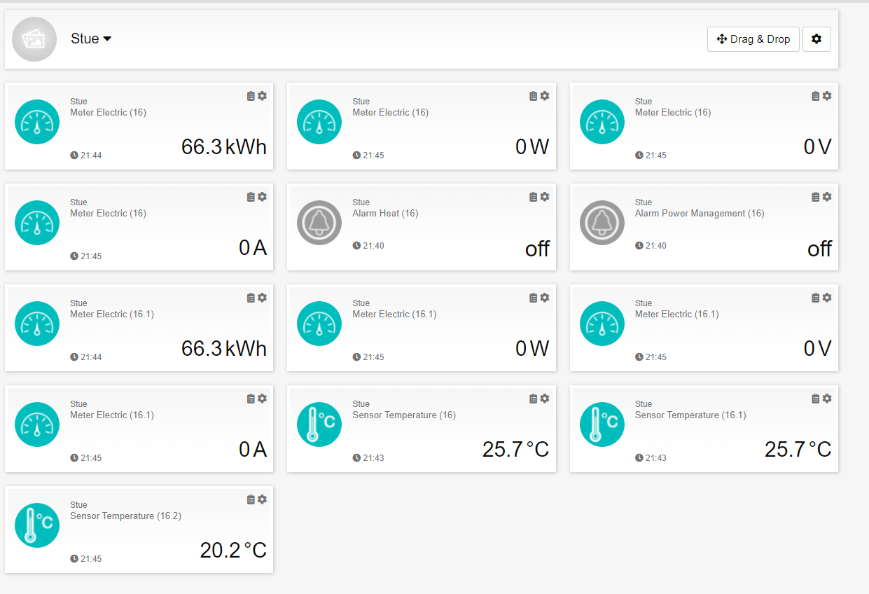
Task: Open settings gear on Meter Electric (16) 0 V widget
Action: tap(827, 96)
